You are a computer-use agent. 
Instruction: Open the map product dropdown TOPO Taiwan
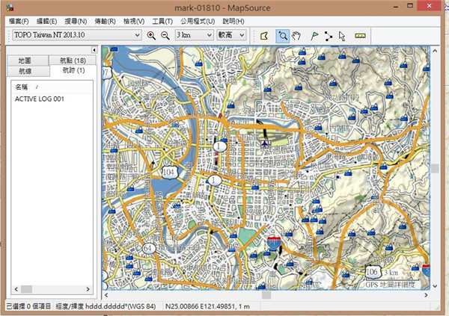coord(77,35)
